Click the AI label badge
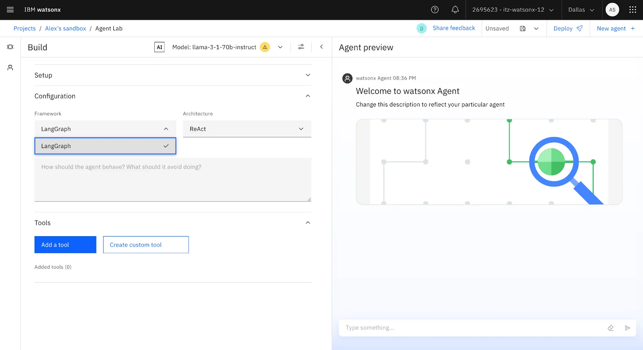Image resolution: width=643 pixels, height=350 pixels. [x=160, y=47]
